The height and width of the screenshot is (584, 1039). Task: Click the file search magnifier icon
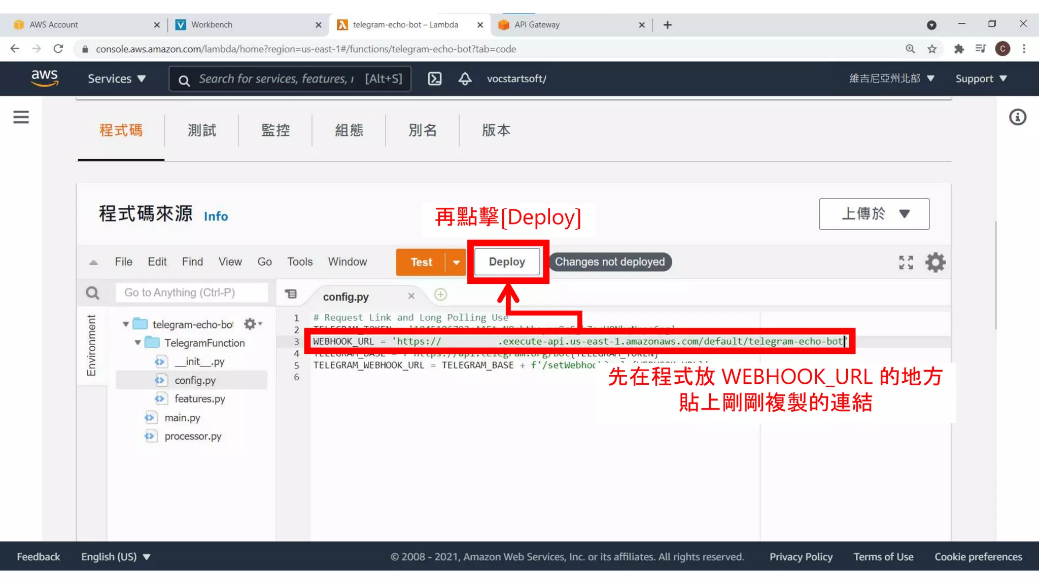(x=92, y=293)
